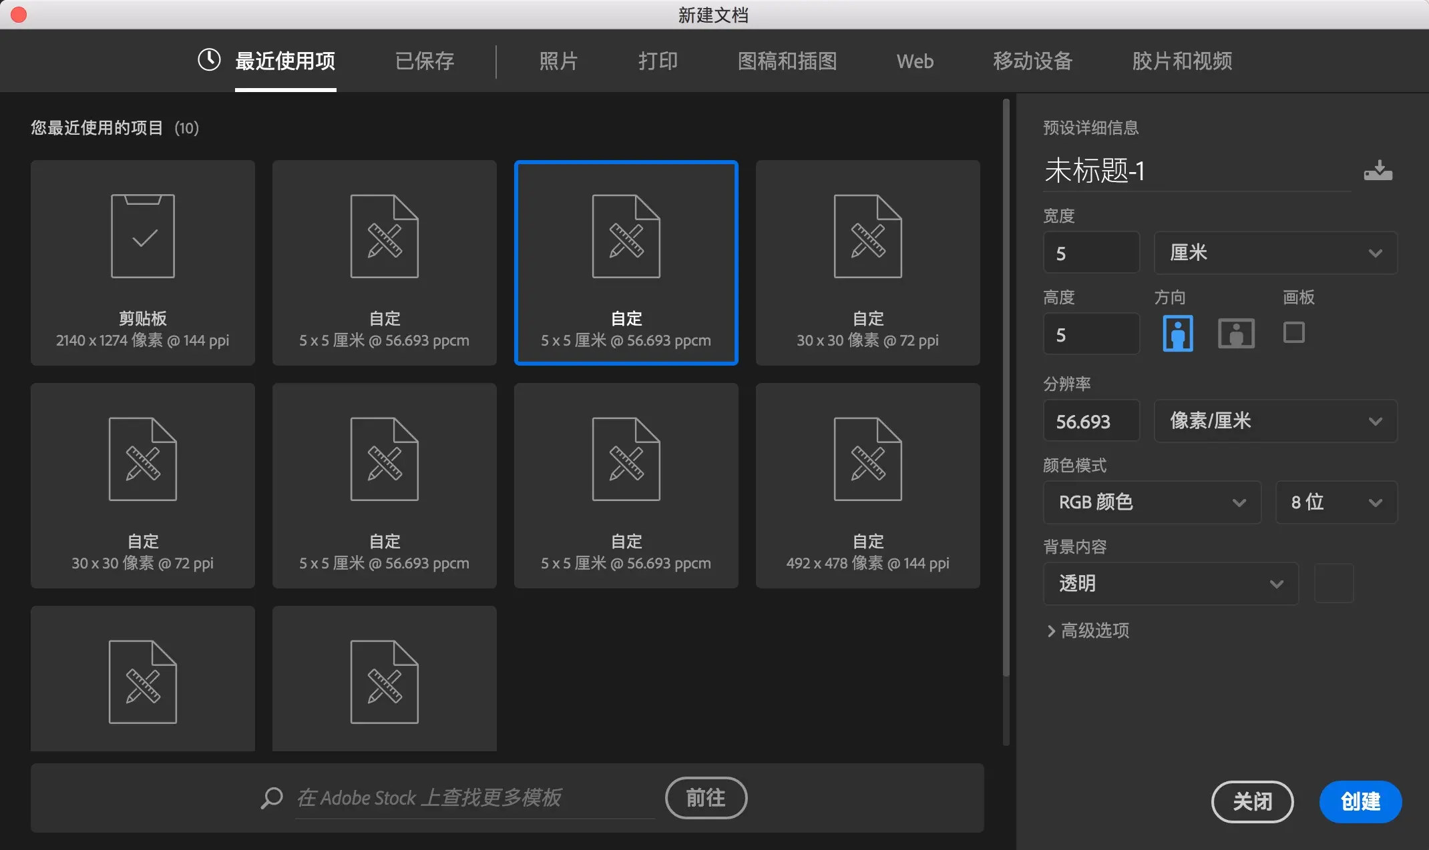Open the width units dropdown showing 厘米
The image size is (1429, 850).
(x=1274, y=253)
